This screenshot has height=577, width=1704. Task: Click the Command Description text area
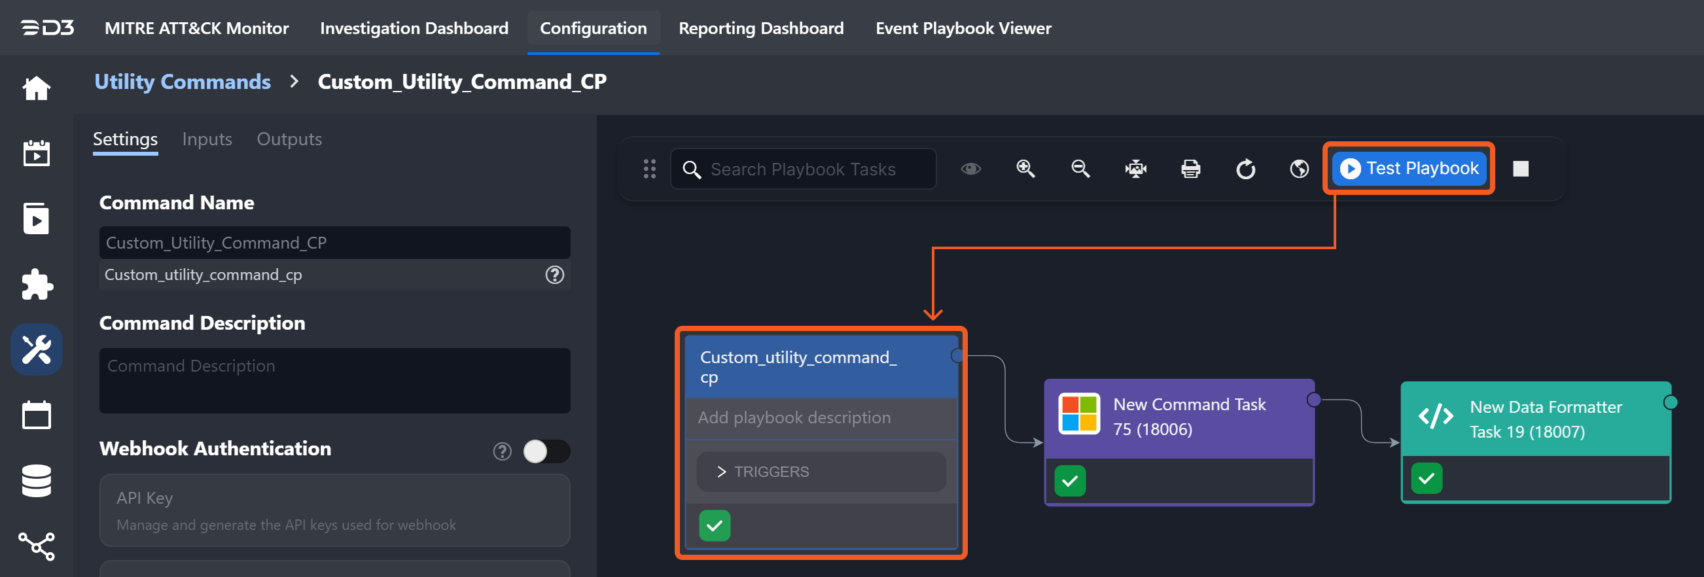[x=334, y=380]
